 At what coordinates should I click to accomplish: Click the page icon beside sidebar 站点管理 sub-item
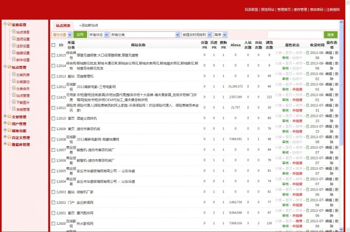pyautogui.click(x=14, y=95)
